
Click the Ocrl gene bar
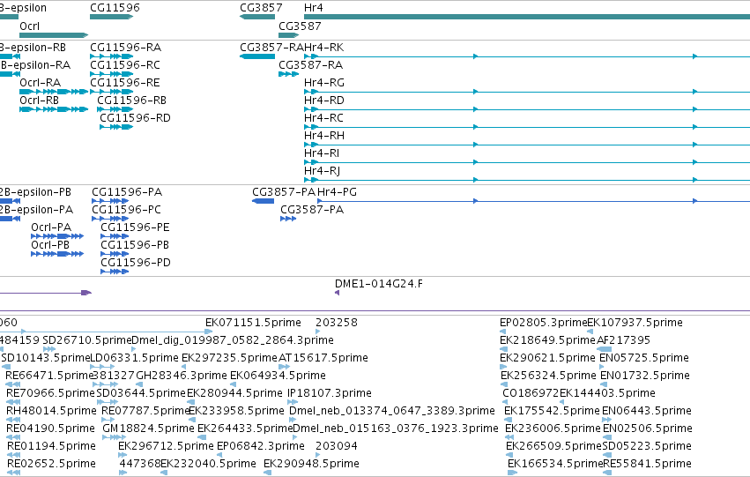point(54,35)
